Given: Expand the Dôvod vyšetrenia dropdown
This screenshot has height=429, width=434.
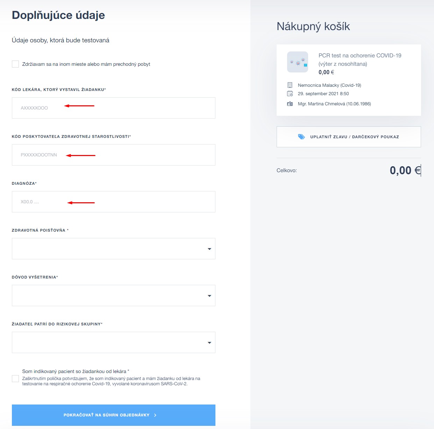Looking at the screenshot, I should [x=114, y=296].
